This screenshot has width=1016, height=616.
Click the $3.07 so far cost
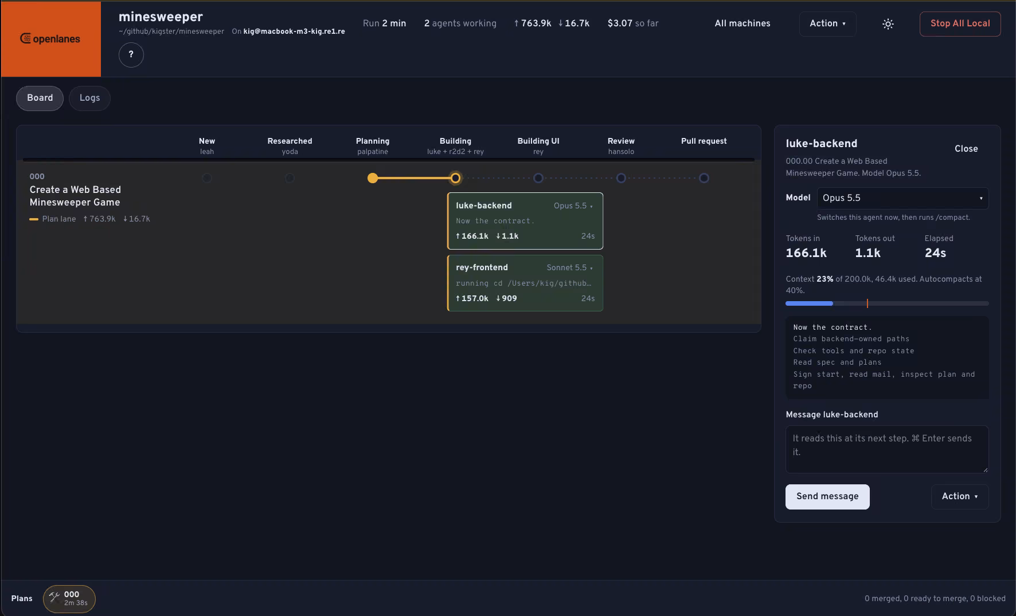(633, 23)
